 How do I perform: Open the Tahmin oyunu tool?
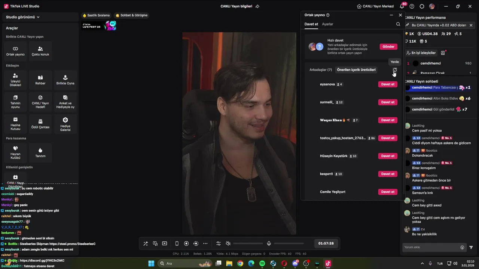click(15, 102)
